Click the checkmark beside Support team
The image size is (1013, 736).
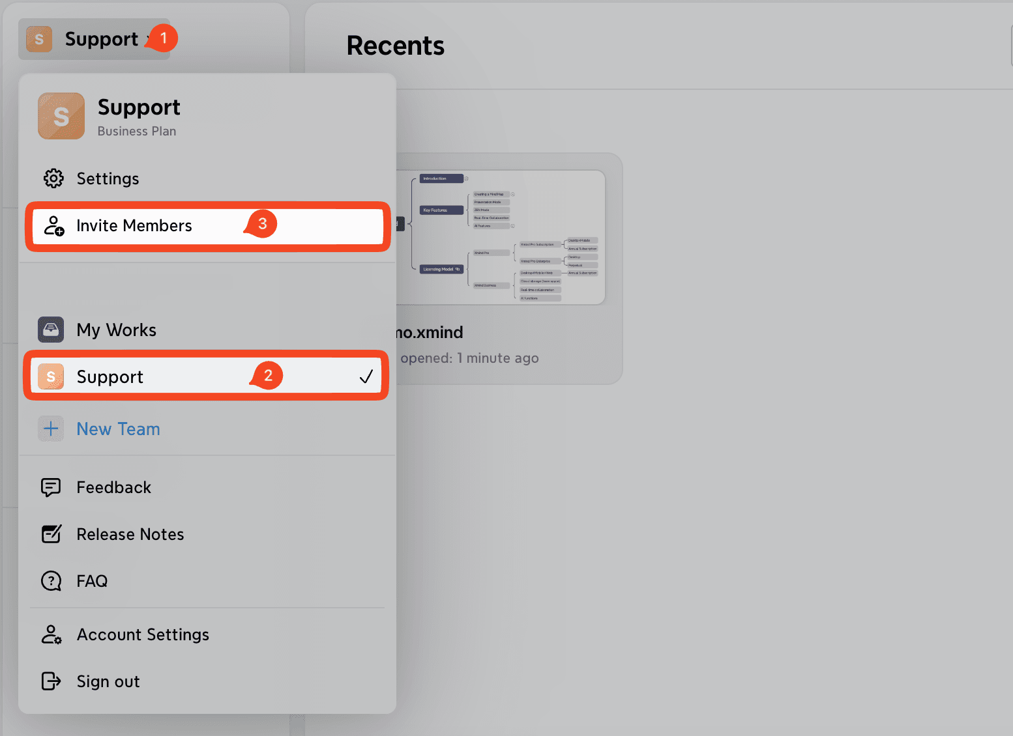(366, 376)
